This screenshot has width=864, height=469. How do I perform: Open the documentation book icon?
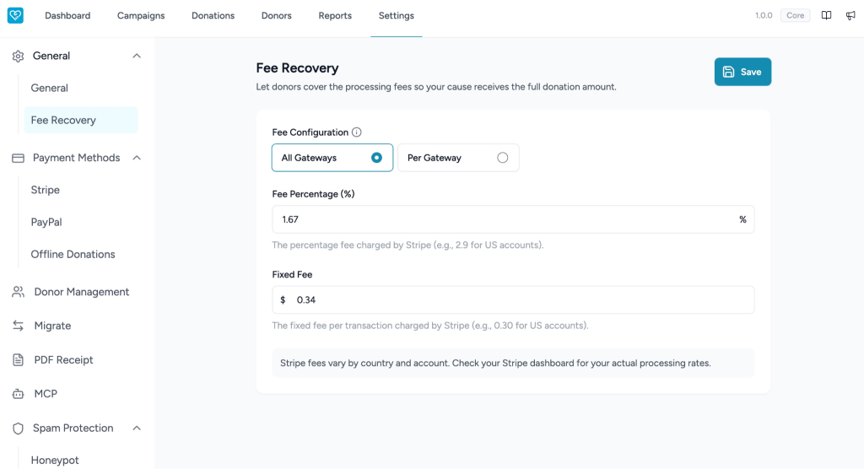[826, 15]
